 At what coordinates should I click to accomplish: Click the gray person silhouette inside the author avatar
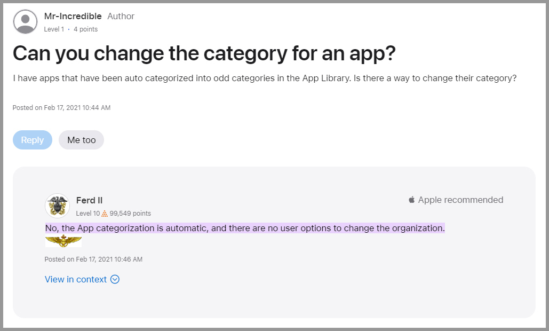coord(25,21)
